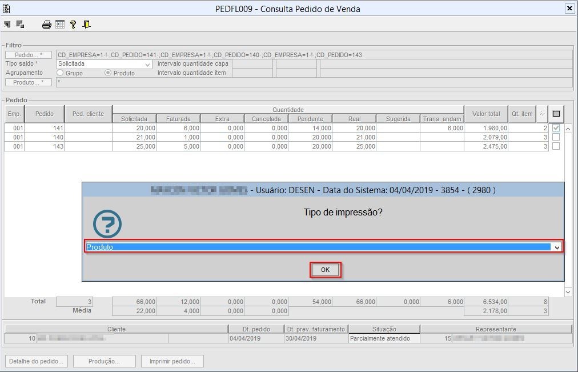This screenshot has width=578, height=372.
Task: Click the Situação column header
Action: (384, 329)
